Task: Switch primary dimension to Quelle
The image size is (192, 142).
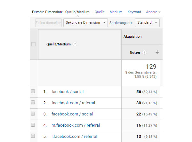Action: pyautogui.click(x=100, y=12)
